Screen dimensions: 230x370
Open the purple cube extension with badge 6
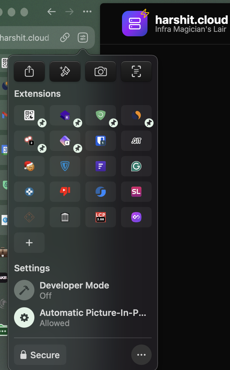65,115
